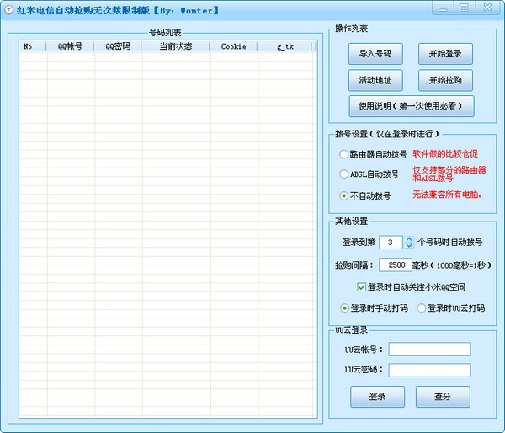Toggle the 登录时自动关注小米QQ空间 checkbox
Image resolution: width=505 pixels, height=433 pixels.
pos(362,286)
